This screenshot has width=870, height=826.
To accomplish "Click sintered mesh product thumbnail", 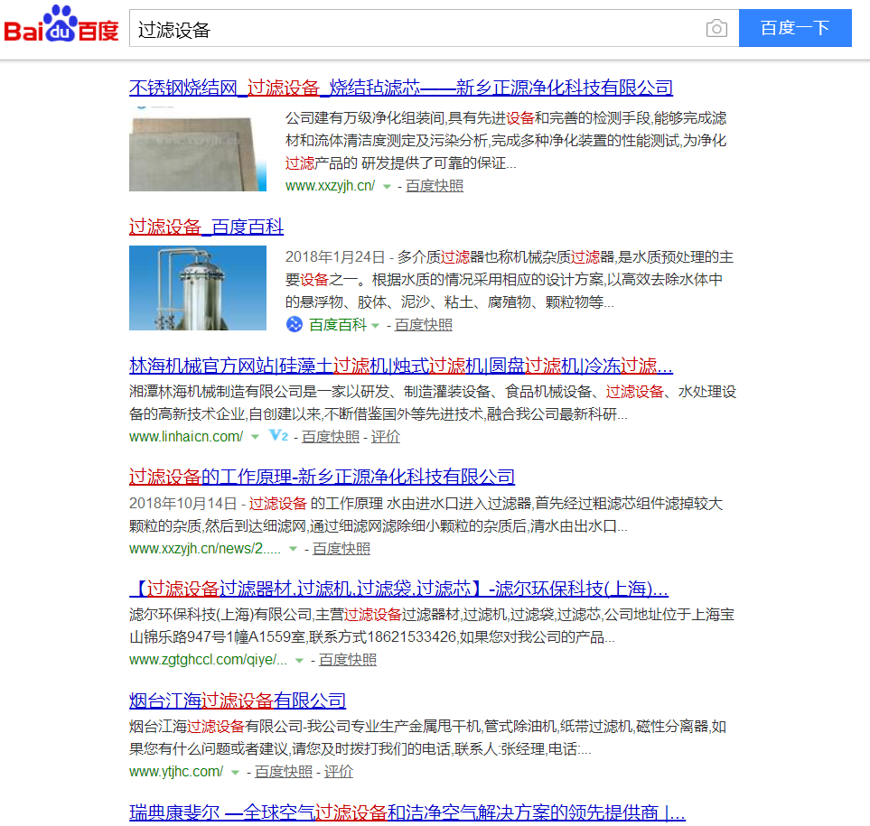I will (198, 149).
